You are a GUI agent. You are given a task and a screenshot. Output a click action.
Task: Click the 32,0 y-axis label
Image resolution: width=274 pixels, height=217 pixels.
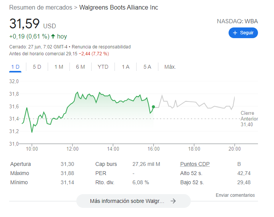(x=14, y=81)
